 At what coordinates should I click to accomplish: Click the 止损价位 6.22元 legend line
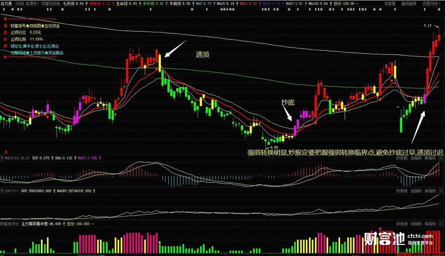tap(26, 33)
